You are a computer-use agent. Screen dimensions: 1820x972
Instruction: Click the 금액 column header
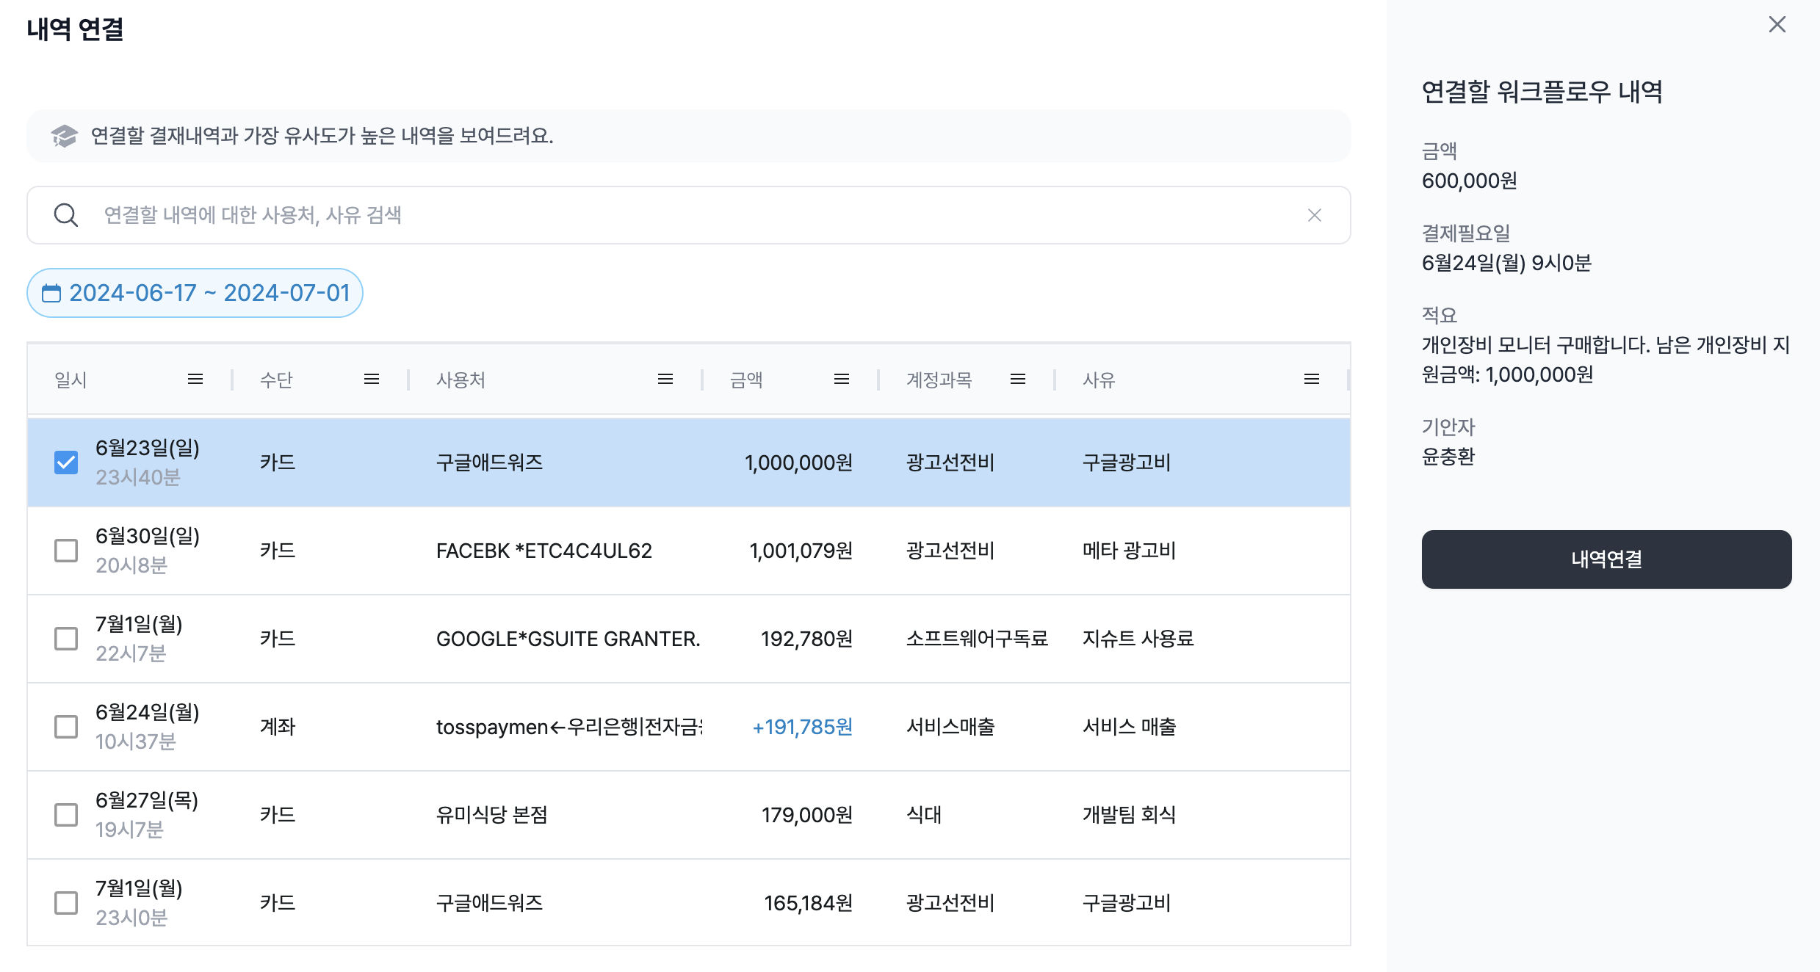[746, 380]
